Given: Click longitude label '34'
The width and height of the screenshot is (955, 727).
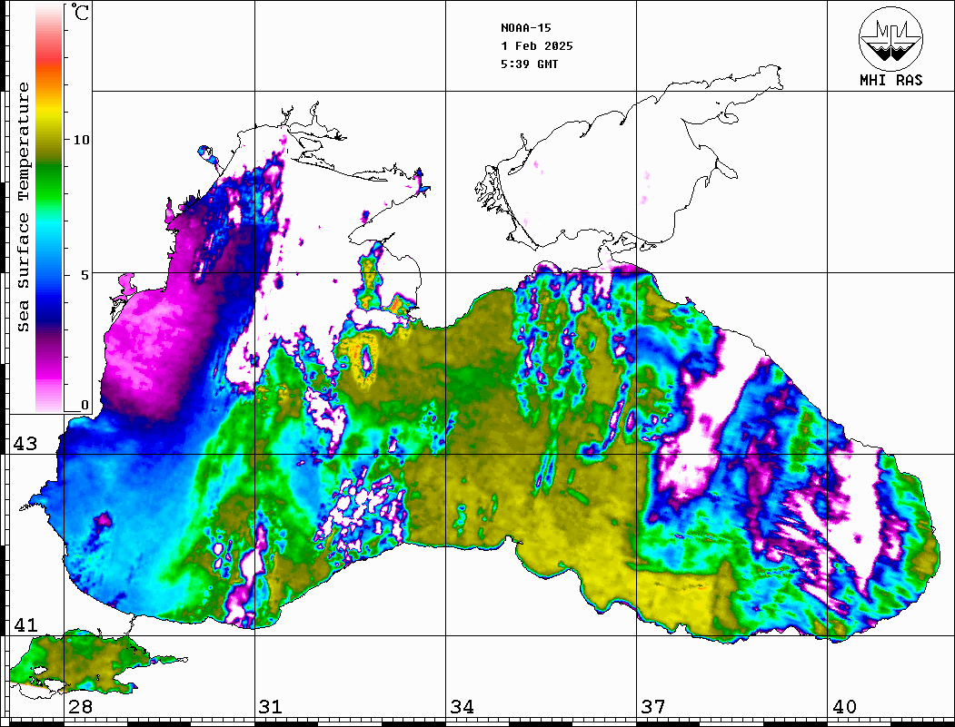Looking at the screenshot, I should click(463, 706).
